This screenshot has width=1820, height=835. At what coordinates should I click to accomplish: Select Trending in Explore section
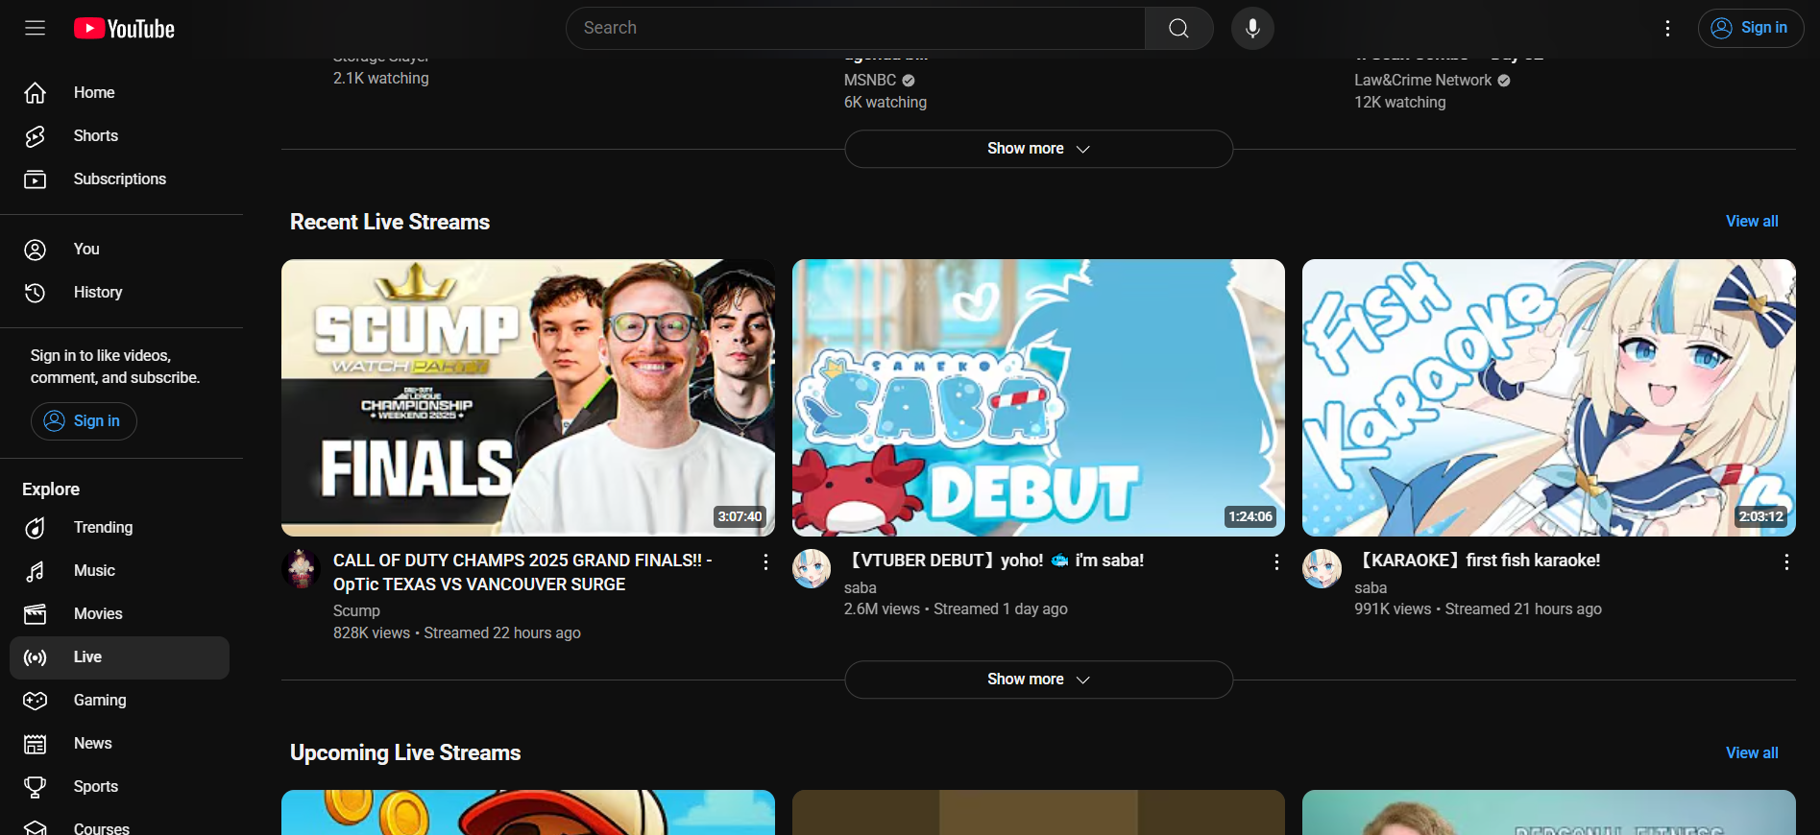[x=119, y=528]
